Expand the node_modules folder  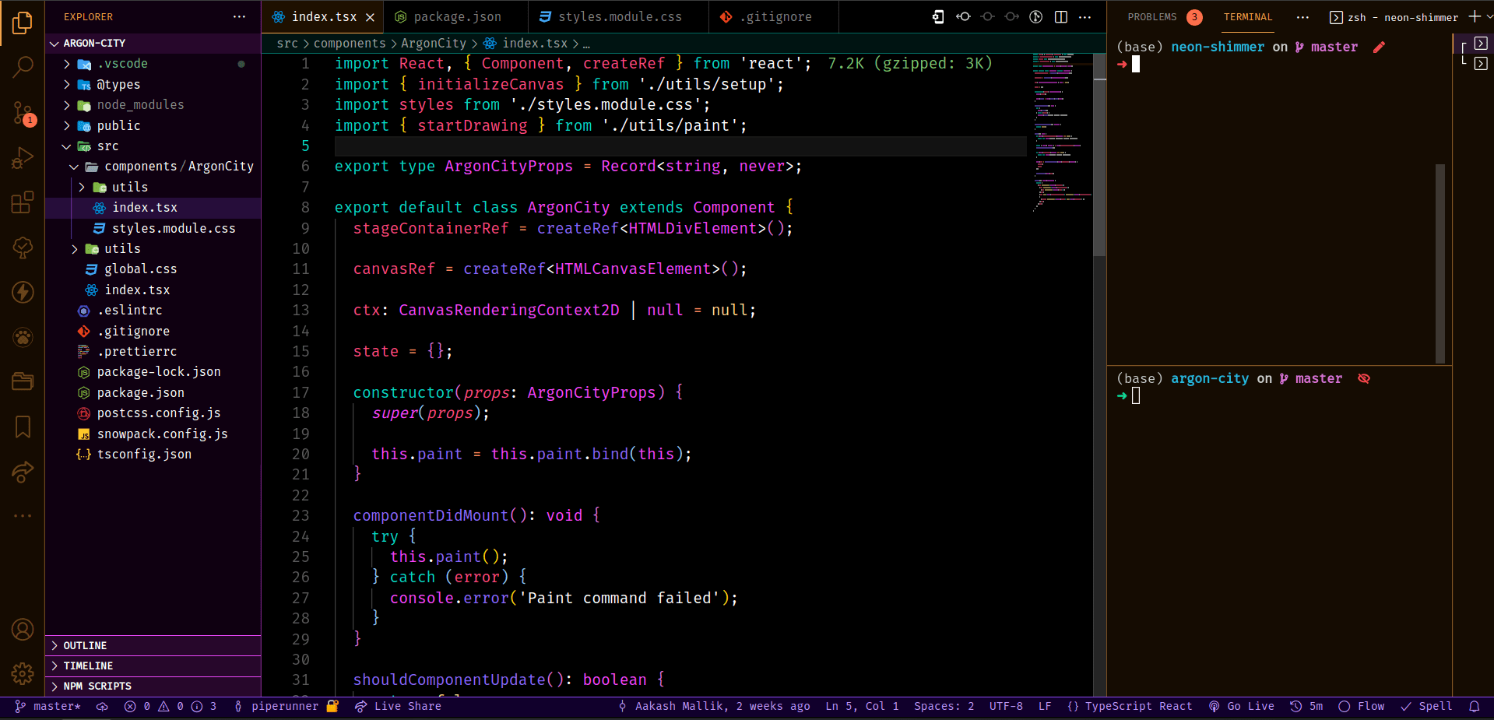[x=153, y=104]
